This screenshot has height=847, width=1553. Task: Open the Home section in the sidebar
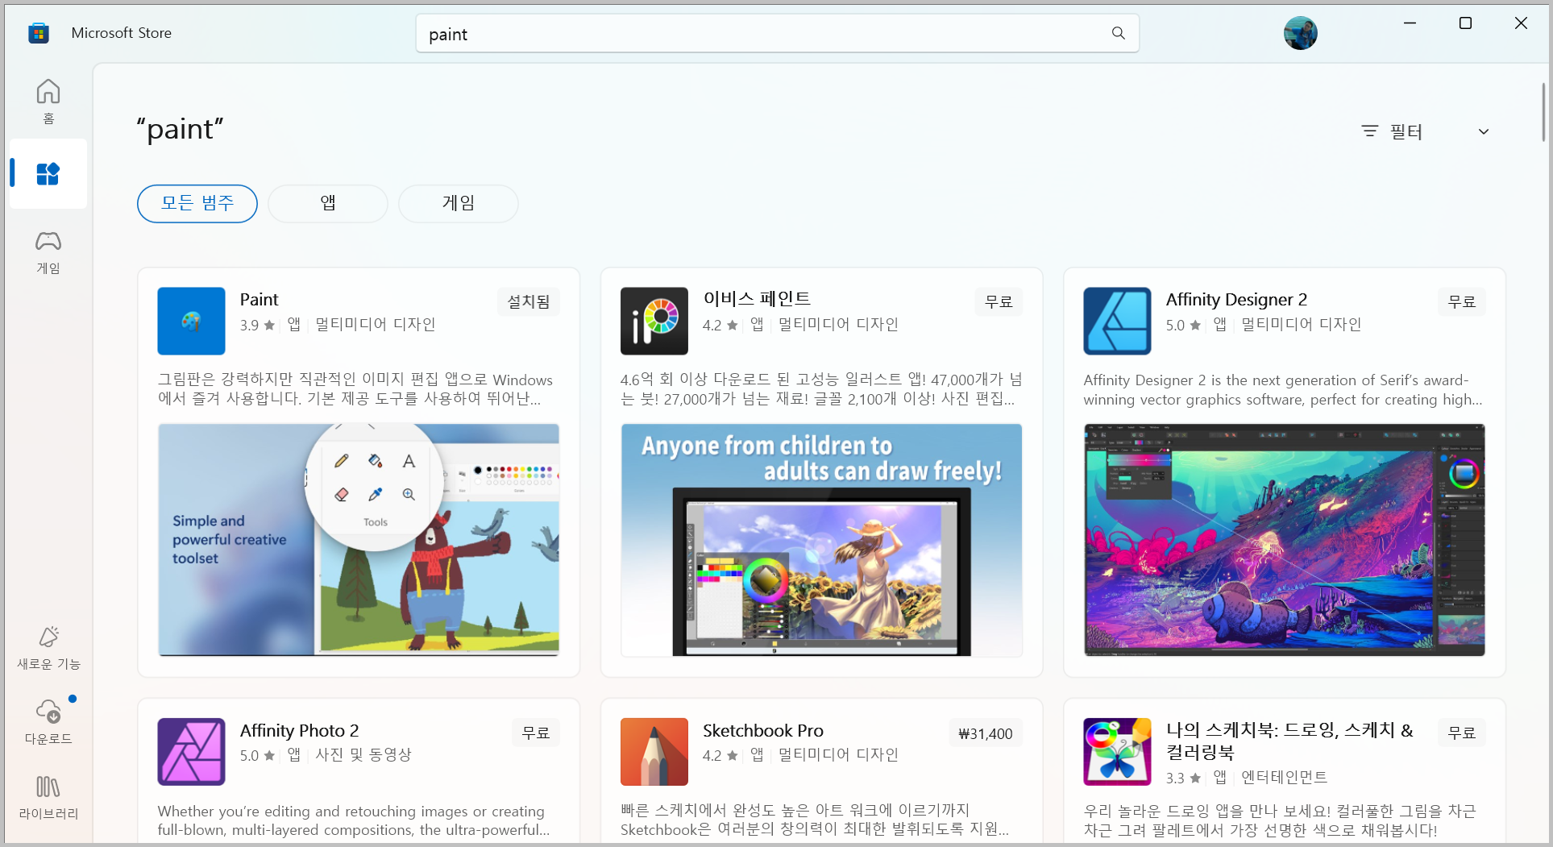(x=48, y=102)
